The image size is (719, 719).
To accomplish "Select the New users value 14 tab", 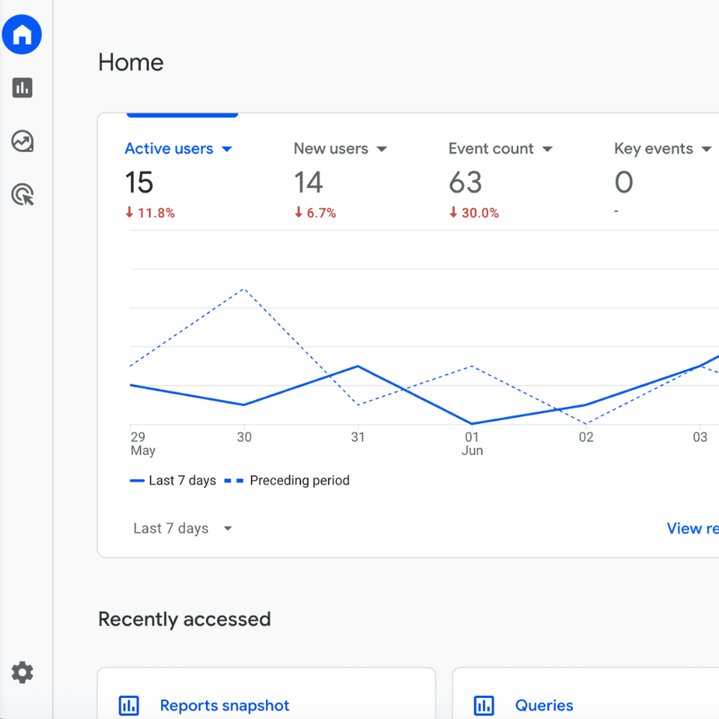I will pos(308,183).
